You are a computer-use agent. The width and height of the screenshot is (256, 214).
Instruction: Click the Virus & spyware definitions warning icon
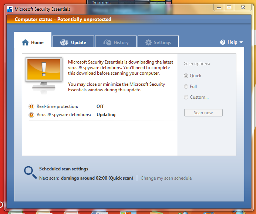click(x=31, y=115)
